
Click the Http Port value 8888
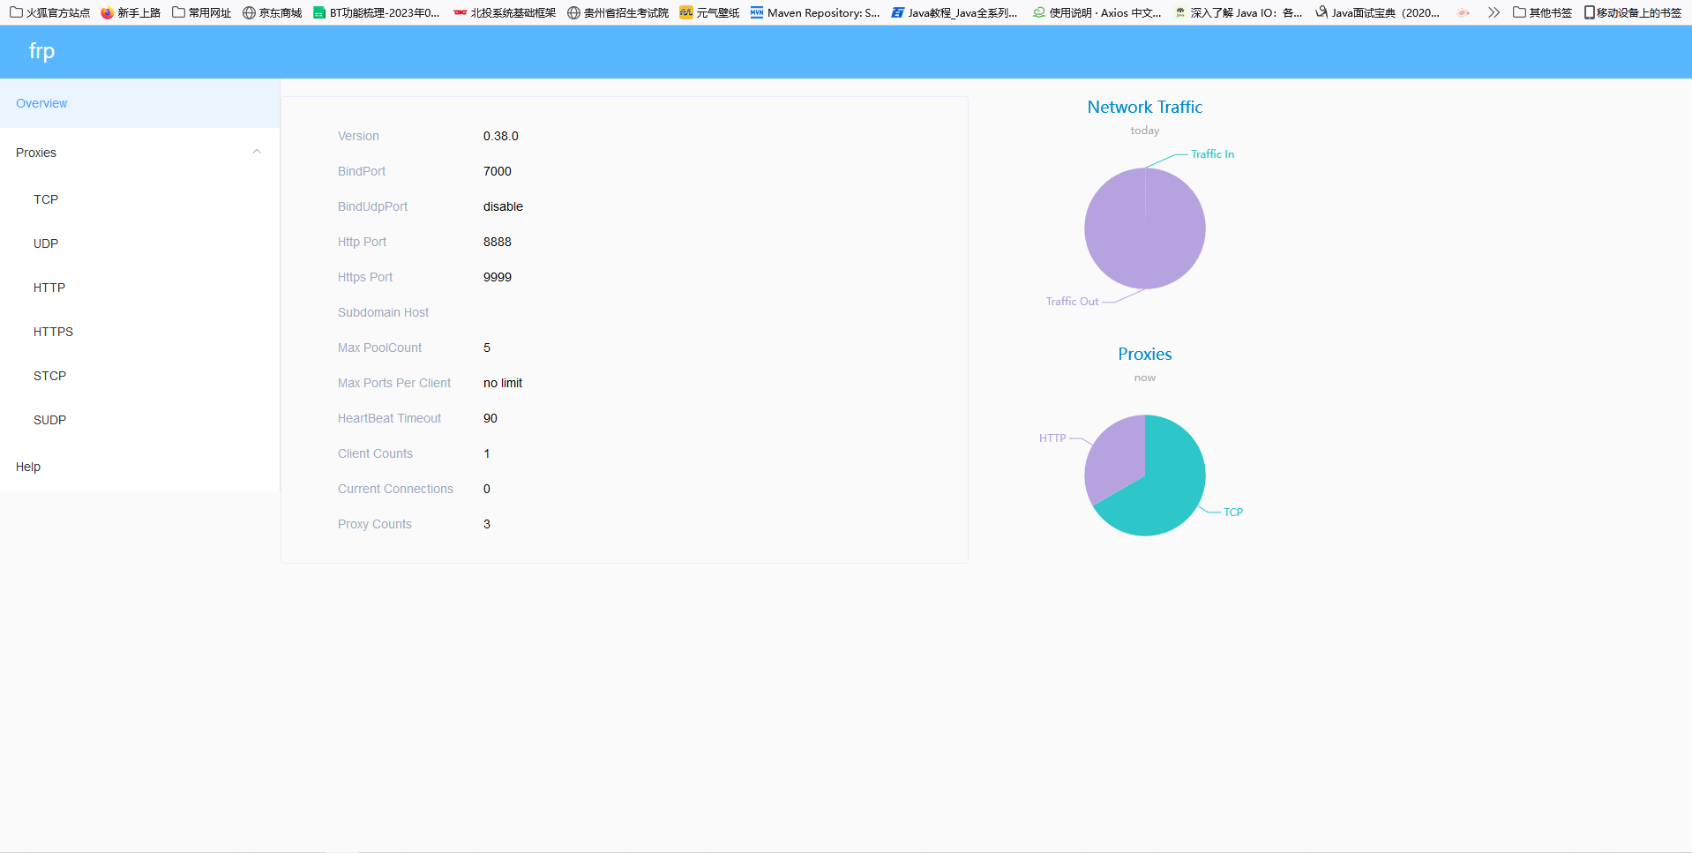tap(497, 242)
